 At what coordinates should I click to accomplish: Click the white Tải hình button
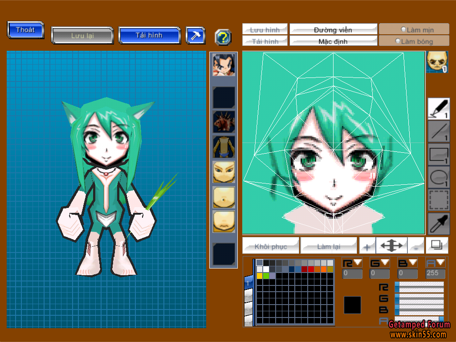click(x=265, y=41)
